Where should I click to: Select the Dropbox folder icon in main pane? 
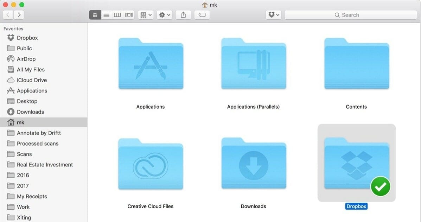pos(357,163)
